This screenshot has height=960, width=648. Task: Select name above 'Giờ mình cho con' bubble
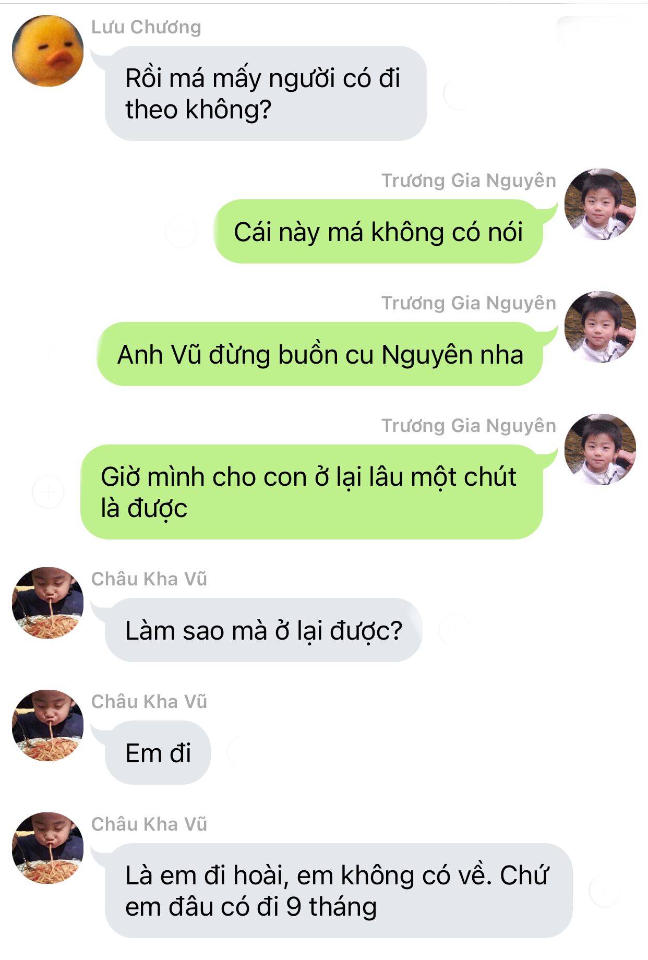[469, 426]
